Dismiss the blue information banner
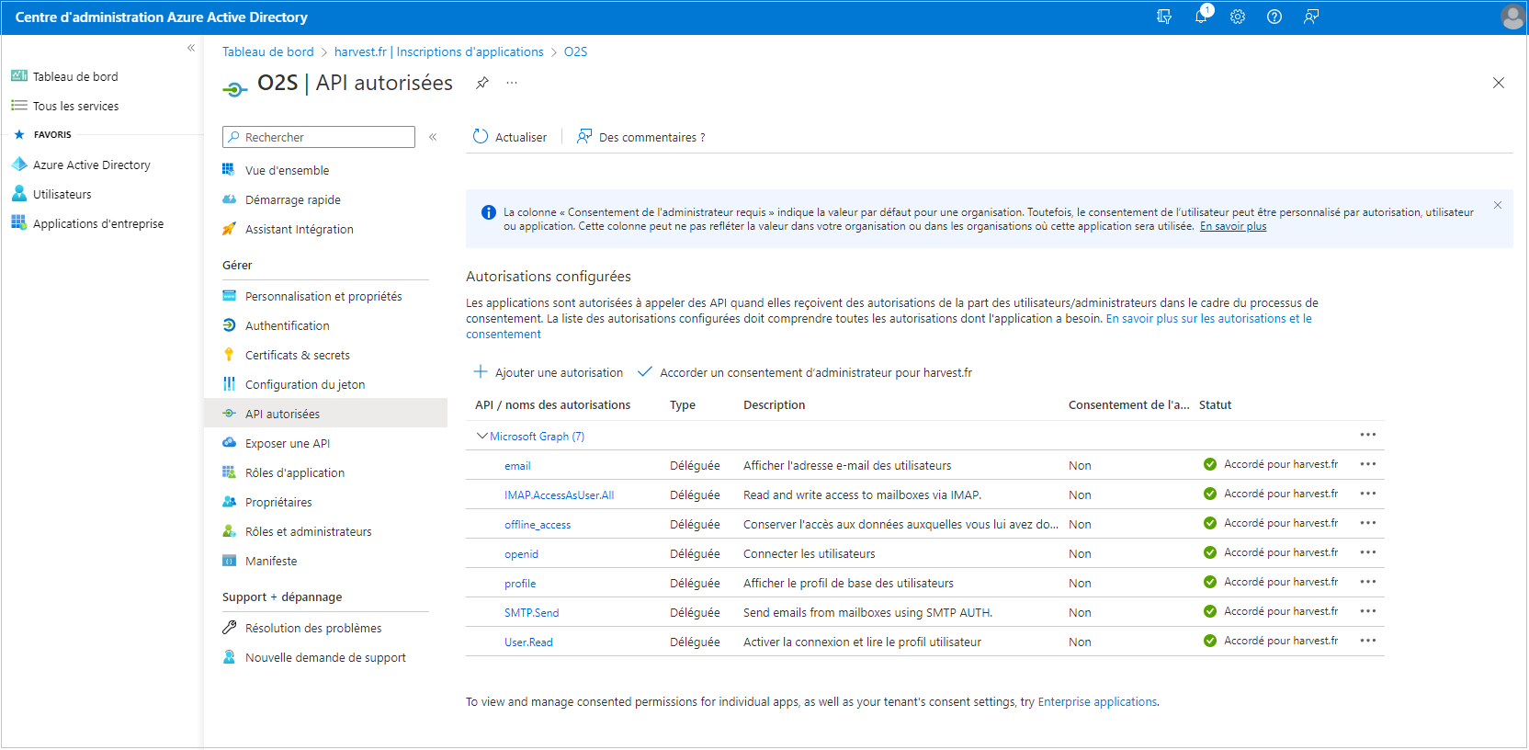Viewport: 1529px width, 750px height. (1497, 205)
